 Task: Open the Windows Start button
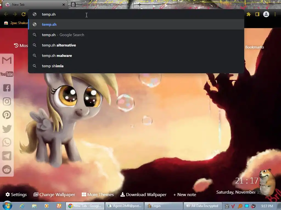7,206
